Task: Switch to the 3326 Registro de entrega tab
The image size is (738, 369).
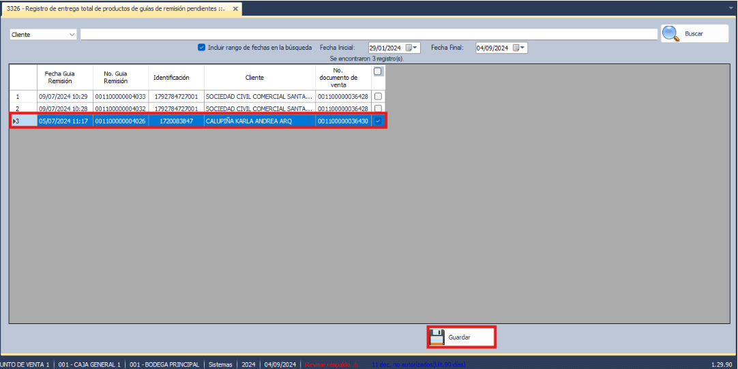Action: click(x=116, y=9)
